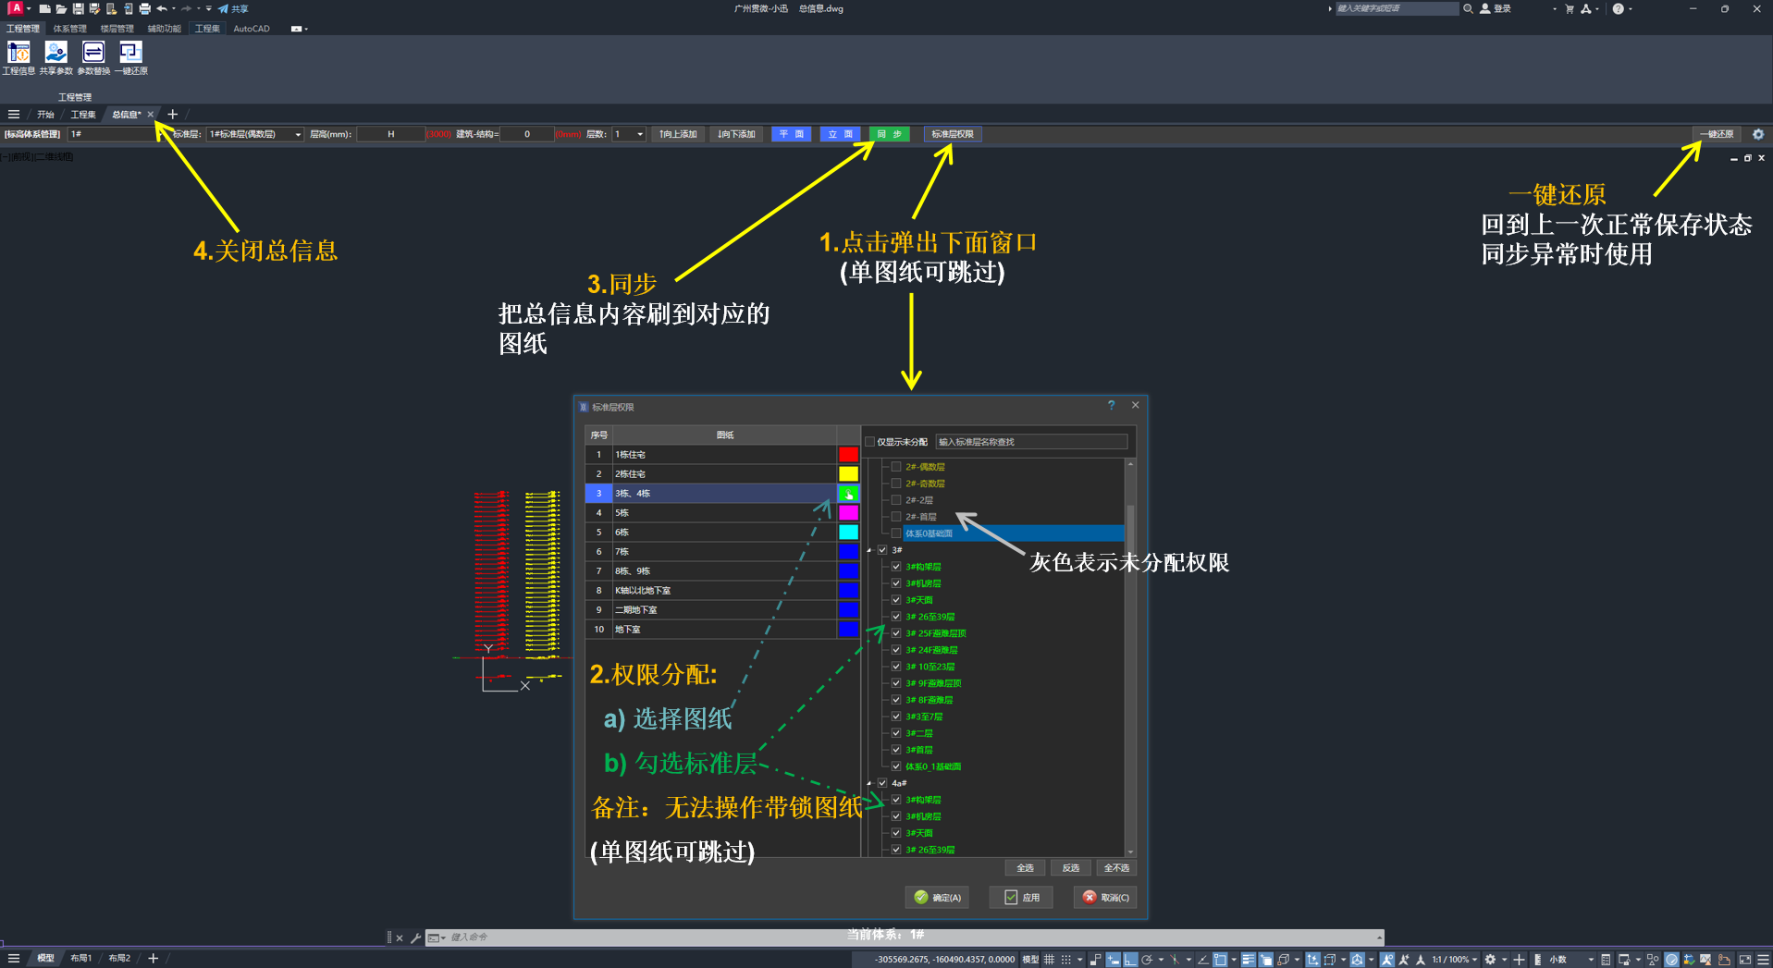Click the cyan color swatch for 6栋

click(848, 533)
